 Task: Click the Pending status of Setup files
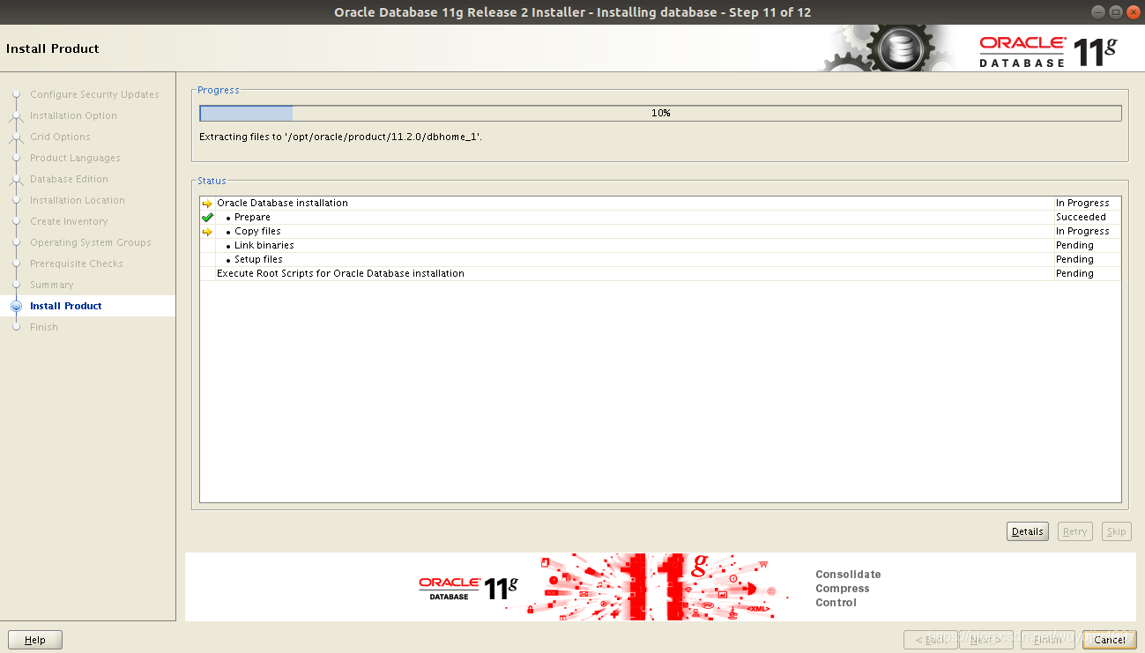1074,259
